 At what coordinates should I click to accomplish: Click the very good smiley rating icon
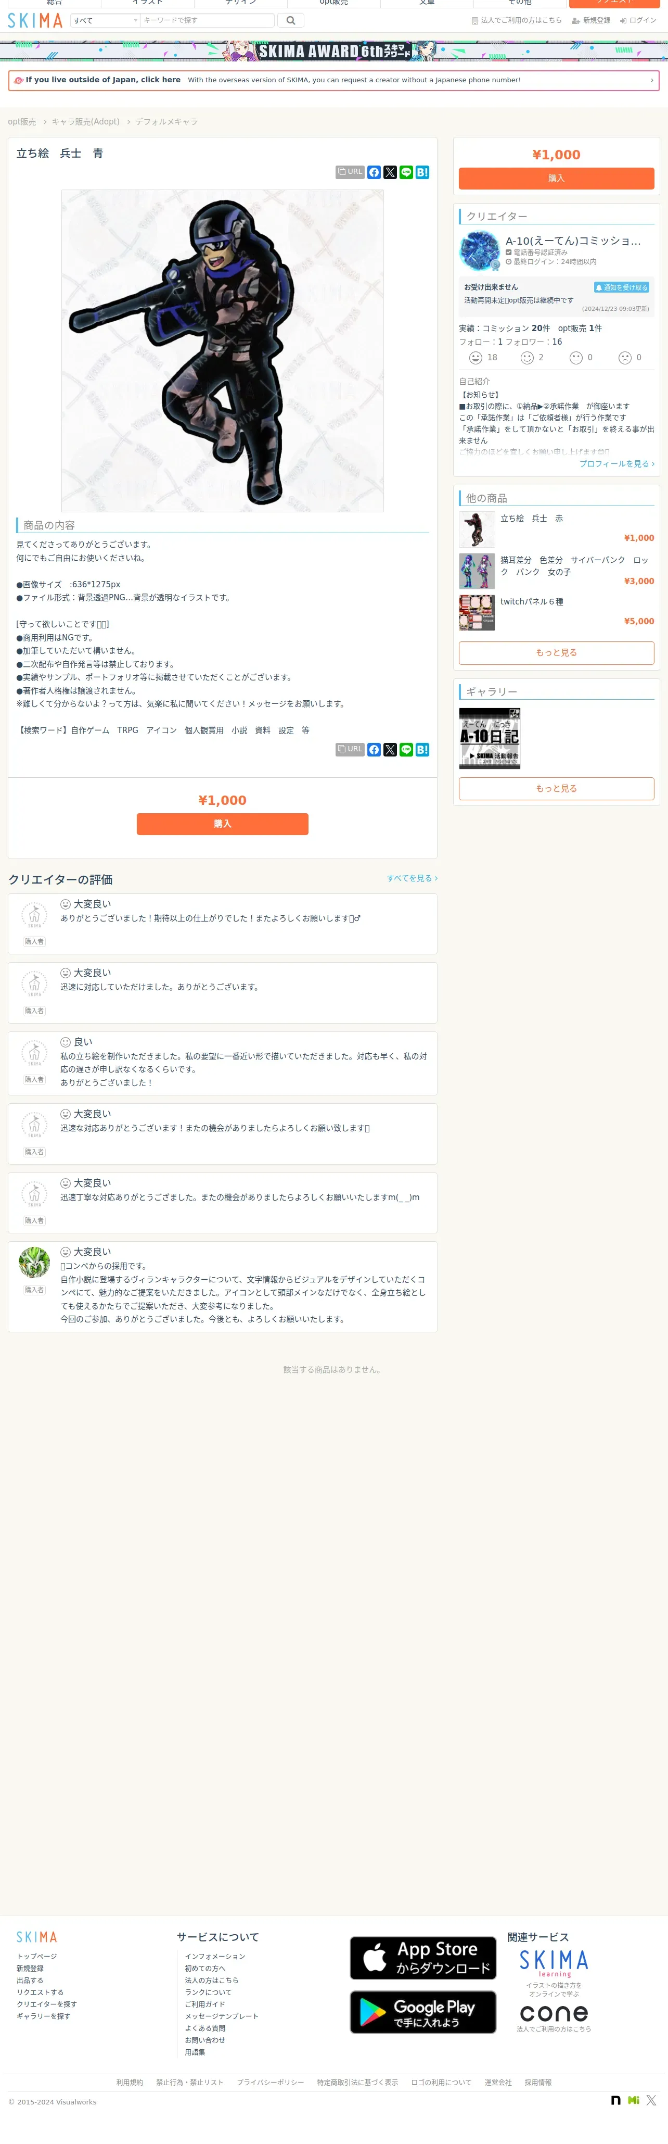point(476,358)
